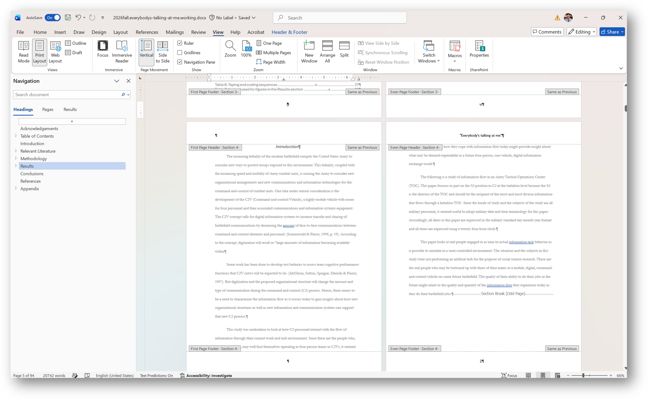Click the title bar Search box
This screenshot has height=399, width=648.
pyautogui.click(x=340, y=18)
